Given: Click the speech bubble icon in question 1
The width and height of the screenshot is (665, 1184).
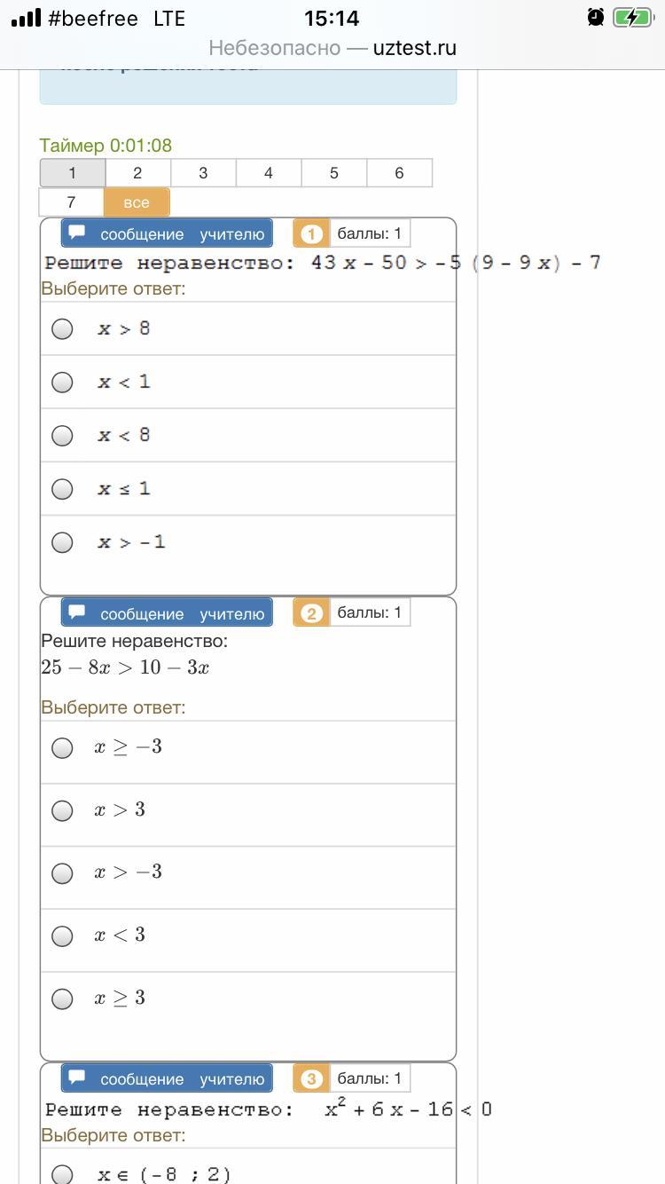Looking at the screenshot, I should pos(77,233).
